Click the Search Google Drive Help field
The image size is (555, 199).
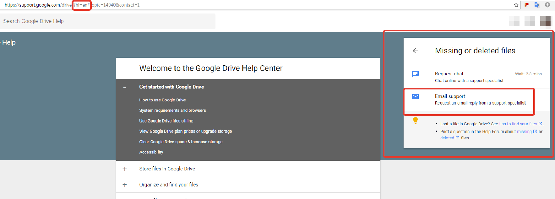(x=108, y=21)
